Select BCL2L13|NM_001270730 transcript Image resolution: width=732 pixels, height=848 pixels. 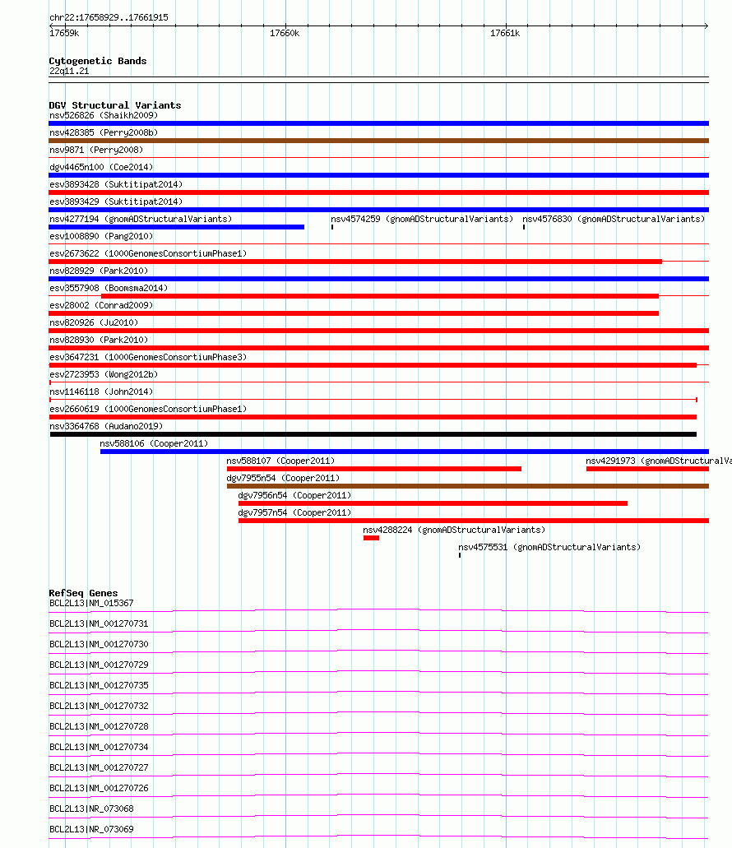click(x=99, y=645)
